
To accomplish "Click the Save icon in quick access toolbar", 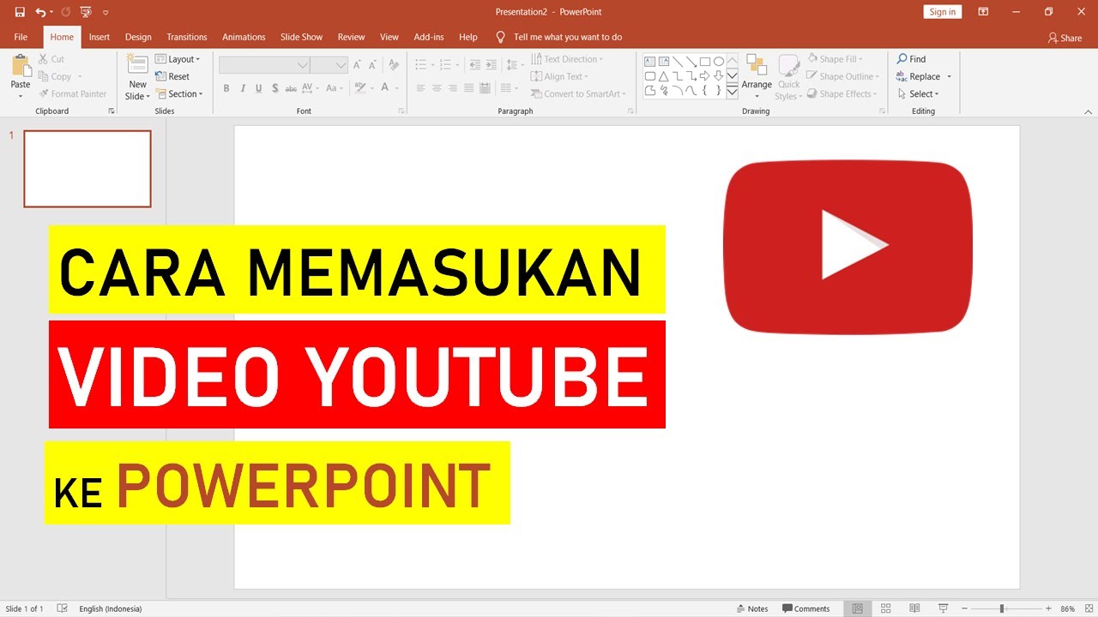I will pyautogui.click(x=20, y=12).
